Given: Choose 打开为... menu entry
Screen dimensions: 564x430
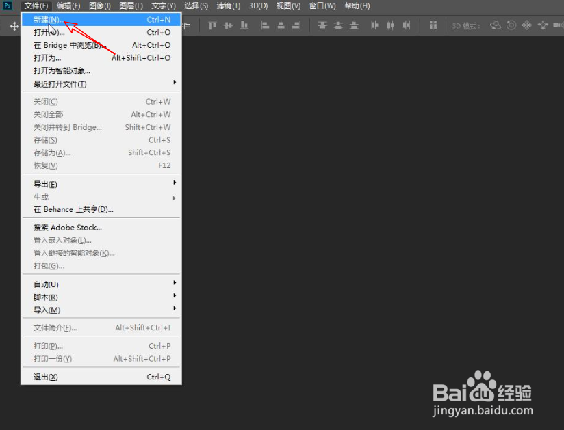Looking at the screenshot, I should click(101, 58).
